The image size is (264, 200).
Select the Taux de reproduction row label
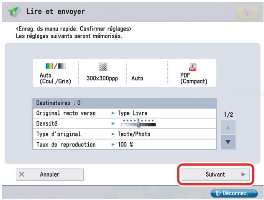[x=66, y=145]
